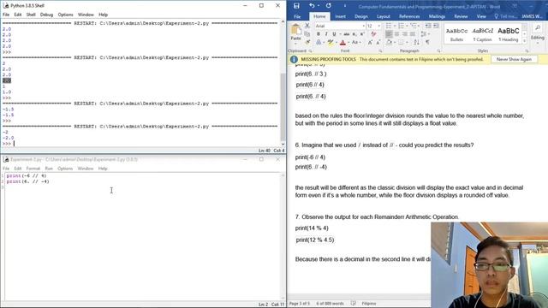Click the Clear All Formatting icon

click(x=373, y=34)
